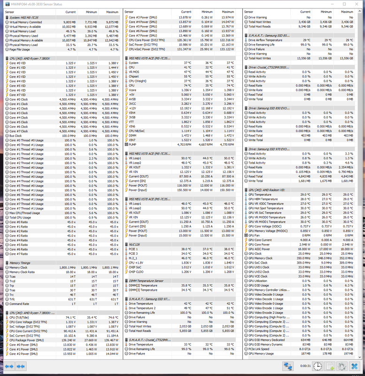365x376 pixels.
Task: Select the CPU [#0]: AMD Ryzen 7 3800X header
Action: tap(62, 58)
